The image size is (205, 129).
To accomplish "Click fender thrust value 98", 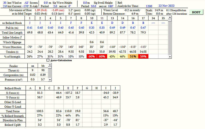I will pyautogui.click(x=43, y=70).
